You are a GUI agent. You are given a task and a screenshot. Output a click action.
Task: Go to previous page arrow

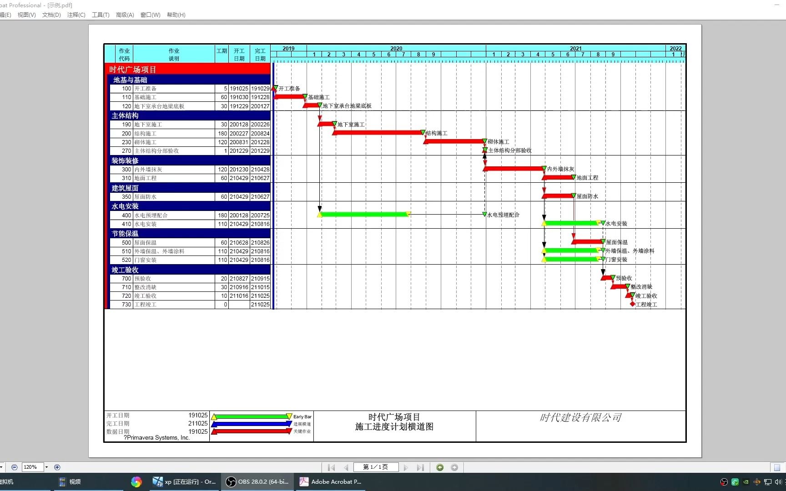tap(346, 467)
